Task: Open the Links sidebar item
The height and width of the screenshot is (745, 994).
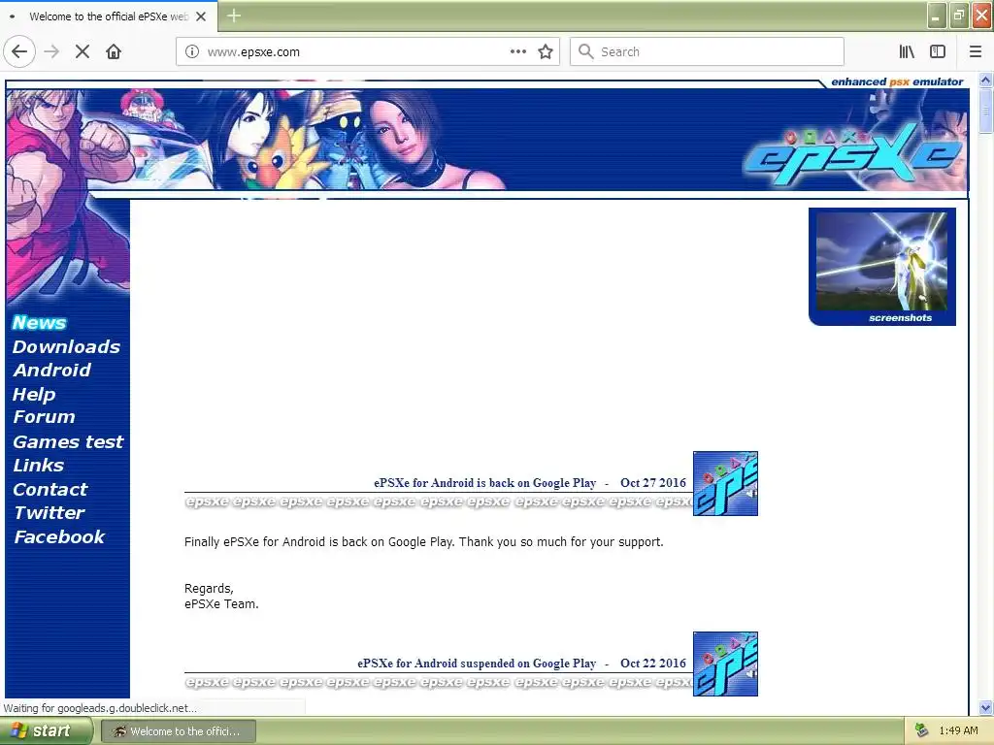Action: (38, 465)
